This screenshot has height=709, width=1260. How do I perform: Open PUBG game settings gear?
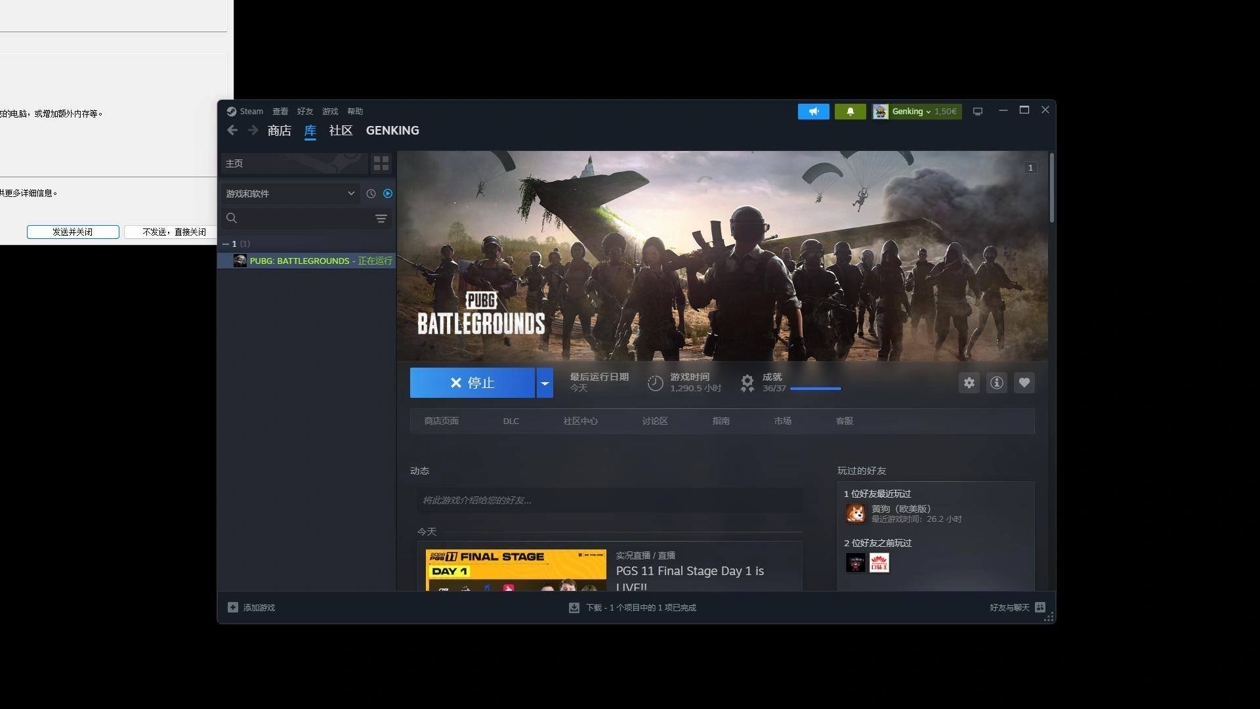click(969, 383)
